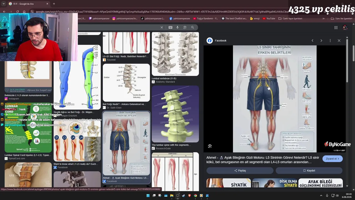Show more hidden bookmarks chevron
Viewport: 355px width, 200px height.
(323, 19)
